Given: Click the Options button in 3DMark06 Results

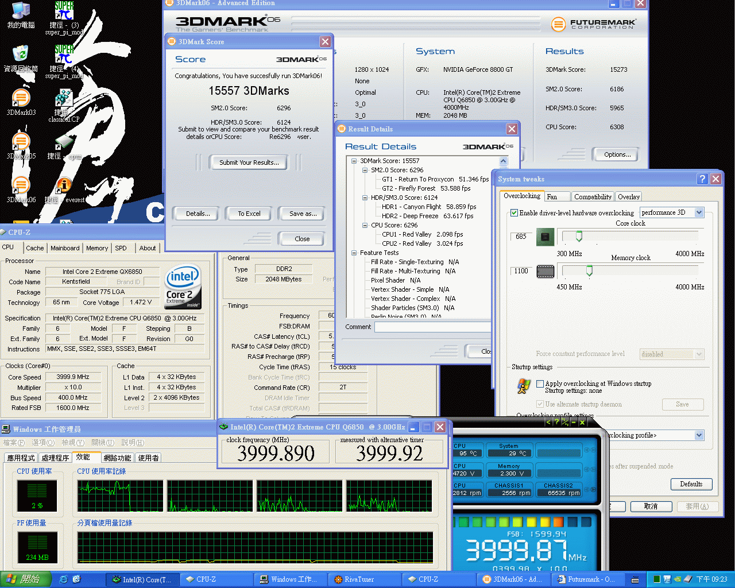Looking at the screenshot, I should click(x=617, y=154).
